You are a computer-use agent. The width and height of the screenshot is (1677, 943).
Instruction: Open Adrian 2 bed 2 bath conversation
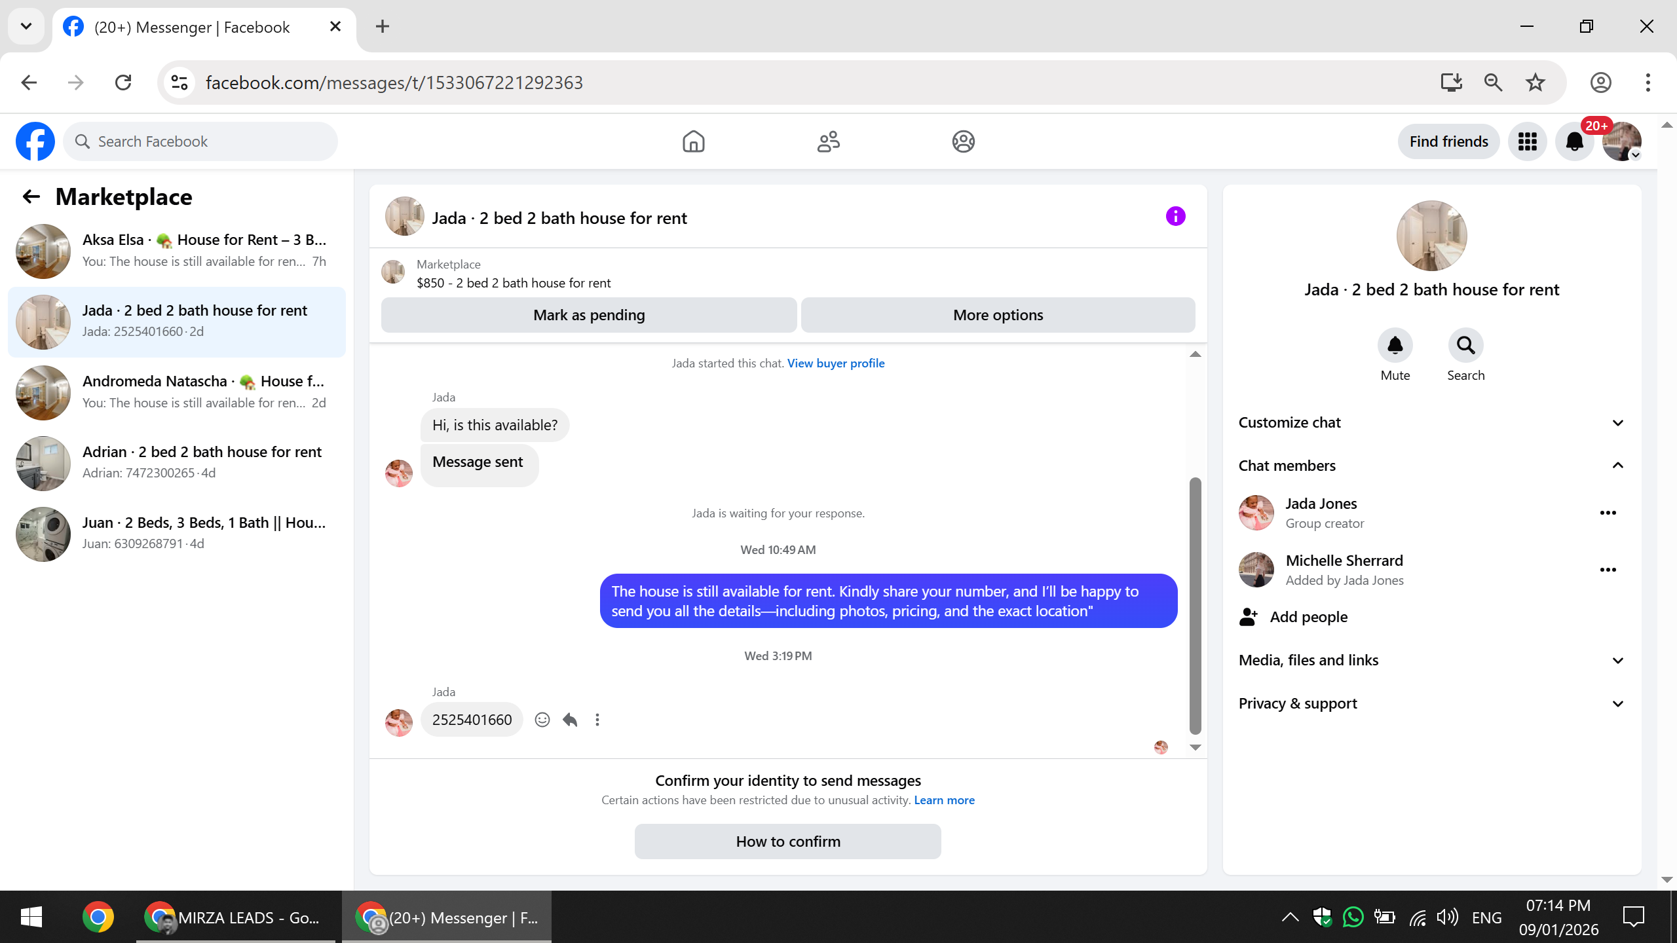click(x=177, y=463)
